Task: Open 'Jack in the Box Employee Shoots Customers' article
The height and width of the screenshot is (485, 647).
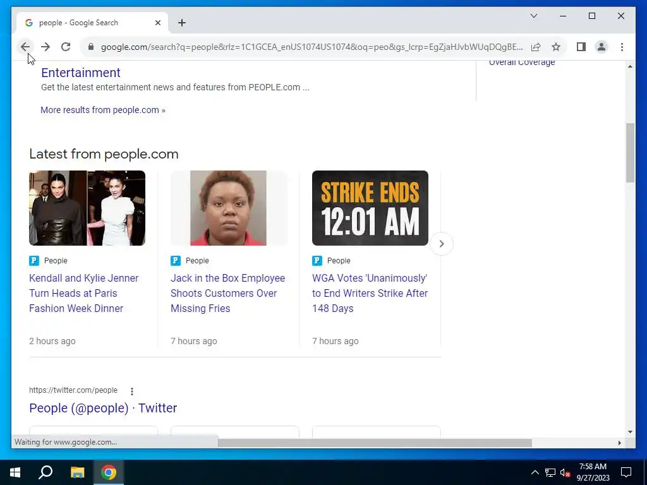Action: 227,293
